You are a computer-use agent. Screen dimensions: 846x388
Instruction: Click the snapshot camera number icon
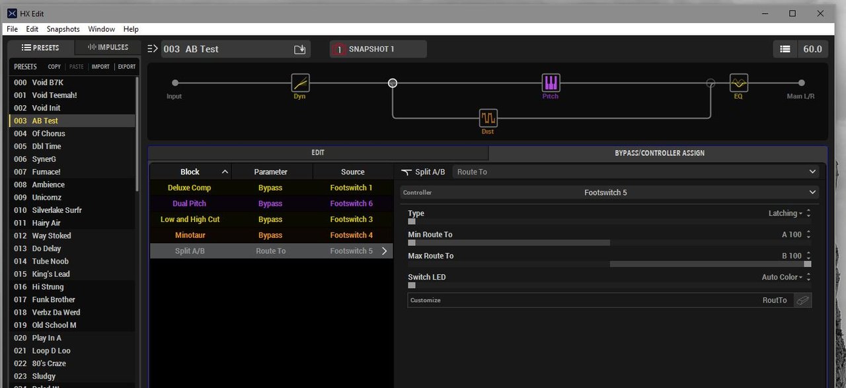339,49
